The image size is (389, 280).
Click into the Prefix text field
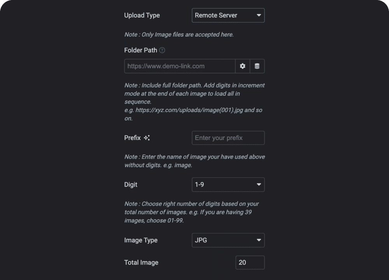point(228,138)
